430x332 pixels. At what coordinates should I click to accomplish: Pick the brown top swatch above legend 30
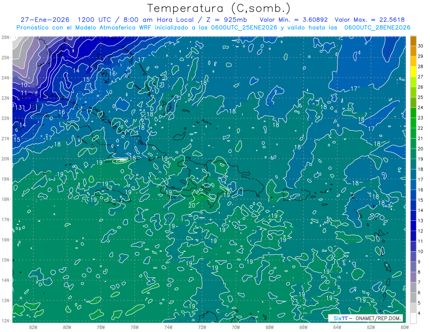(x=413, y=40)
